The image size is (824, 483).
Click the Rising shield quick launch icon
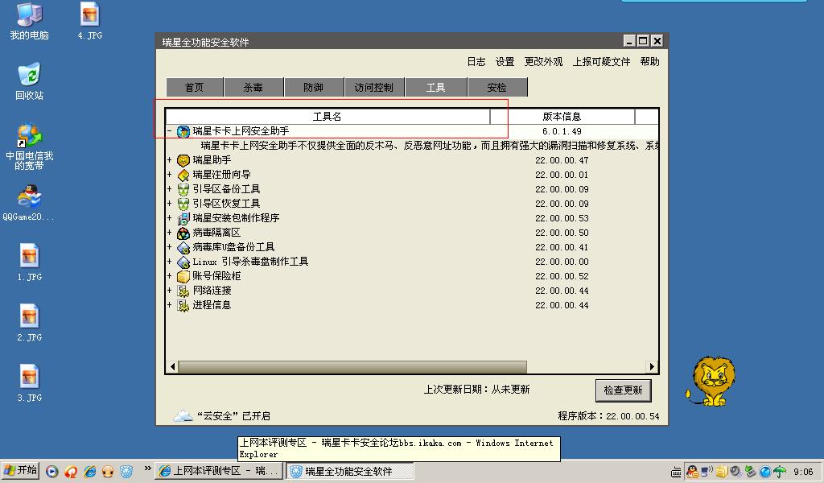tap(126, 472)
